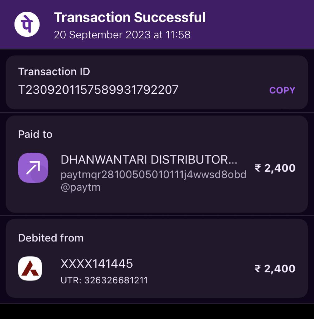
Task: Click the Transaction ID label
Action: pyautogui.click(x=54, y=72)
